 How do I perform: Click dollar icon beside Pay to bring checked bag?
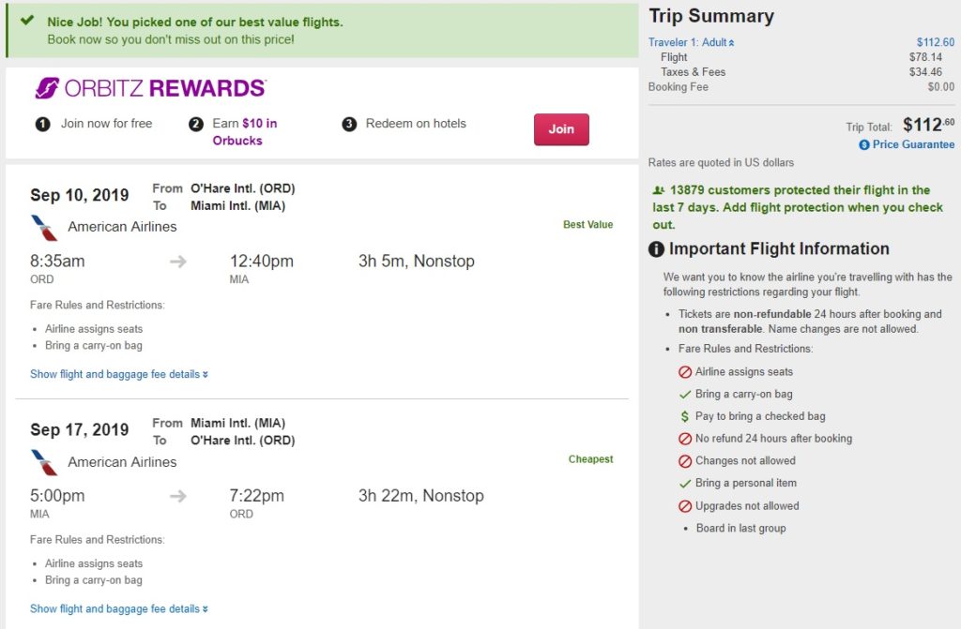pos(684,416)
